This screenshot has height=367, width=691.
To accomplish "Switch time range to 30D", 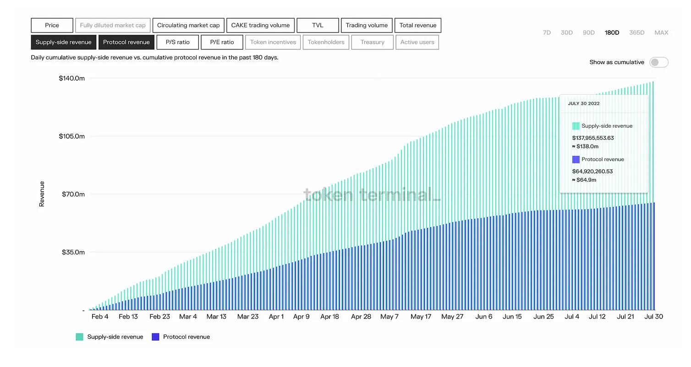I will (567, 32).
